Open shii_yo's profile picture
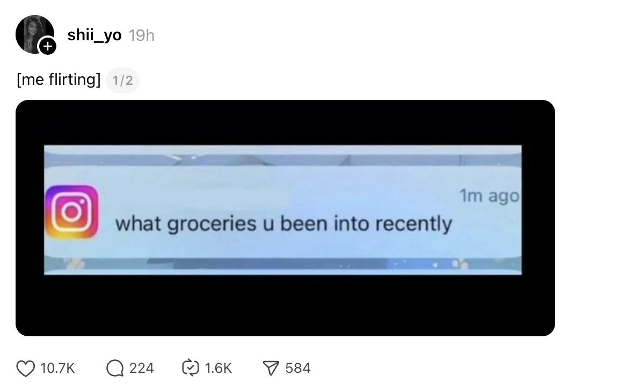The width and height of the screenshot is (626, 390). (x=33, y=33)
